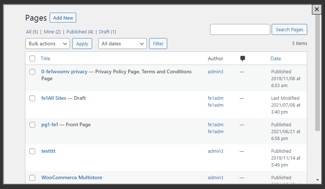Screen dimensions: 325x189
Task: Click the Search Pages button
Action: 289,30
